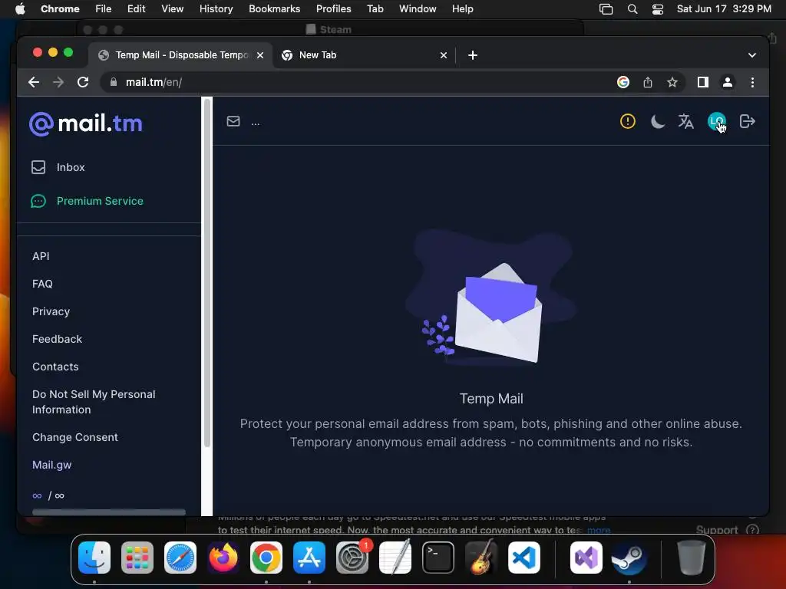Image resolution: width=786 pixels, height=589 pixels.
Task: Switch to the New Tab tab
Action: click(x=365, y=55)
